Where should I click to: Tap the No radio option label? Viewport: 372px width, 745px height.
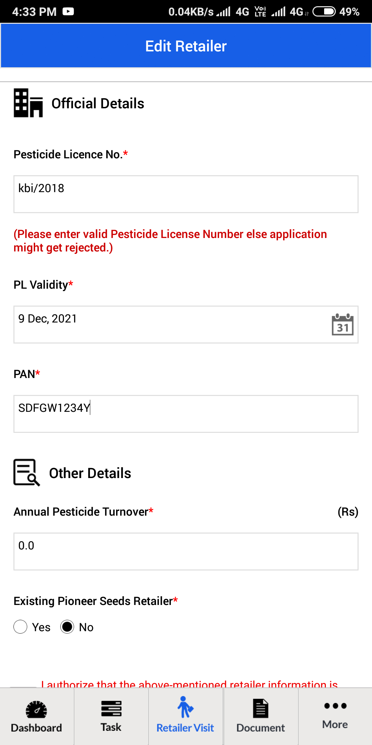tap(86, 627)
